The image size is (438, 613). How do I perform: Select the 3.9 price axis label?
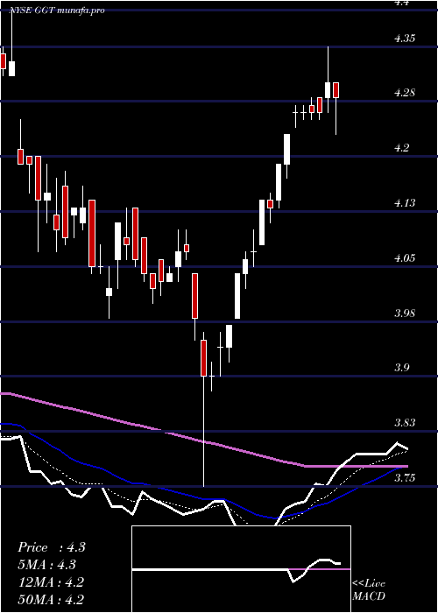(x=401, y=368)
